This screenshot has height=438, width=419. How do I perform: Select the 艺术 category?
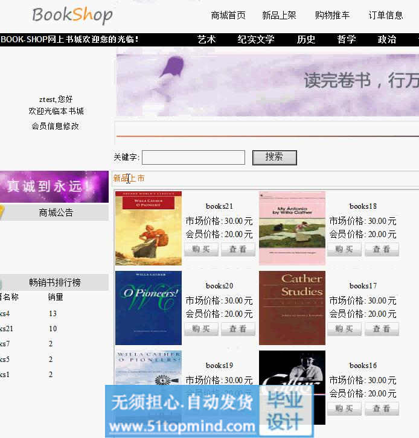(206, 39)
